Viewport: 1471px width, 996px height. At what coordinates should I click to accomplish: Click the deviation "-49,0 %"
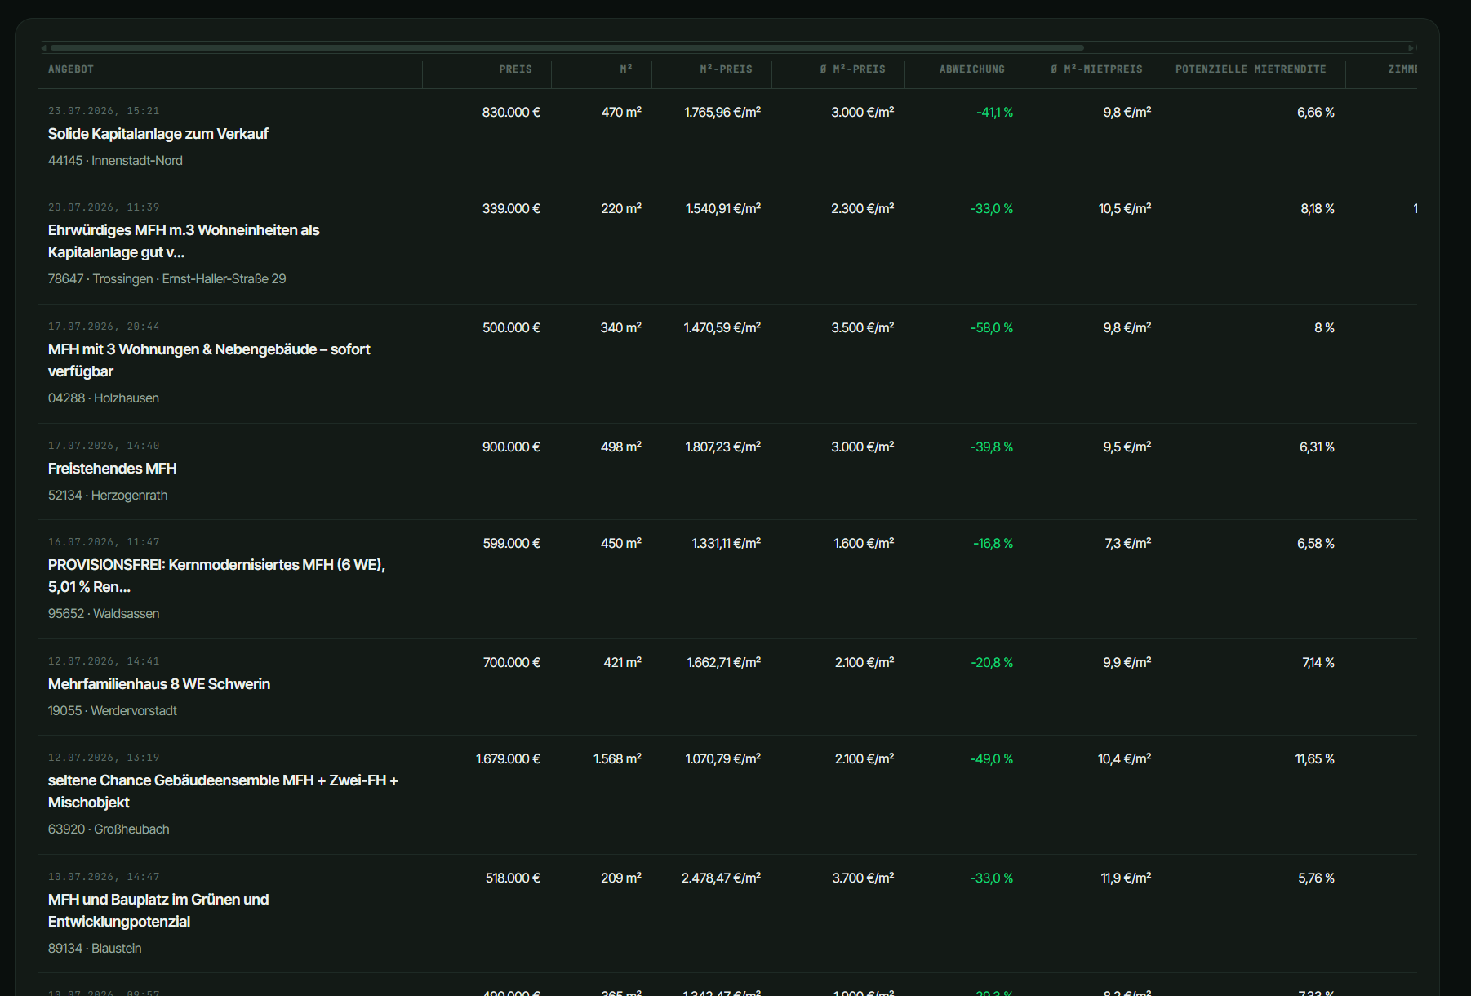(991, 759)
